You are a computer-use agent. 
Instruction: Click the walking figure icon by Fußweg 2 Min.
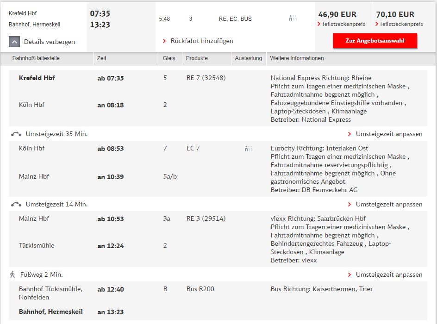click(12, 274)
